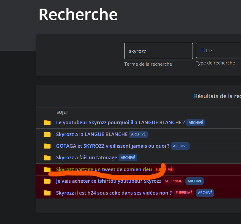This screenshot has width=241, height=224.
Task: Click ARCHIVÉ badge on 'GOTAGA et SKYROZZ' row
Action: (x=180, y=146)
